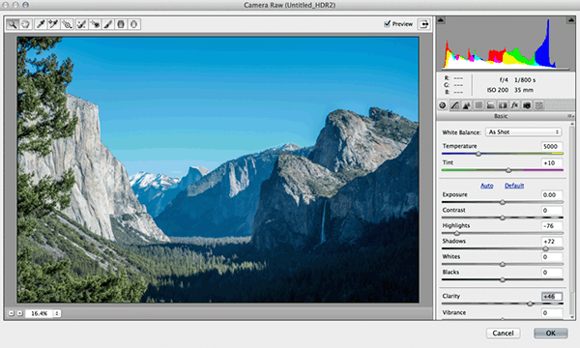Click the Exposure value field
Screen dimensions: 580x348
[552, 195]
